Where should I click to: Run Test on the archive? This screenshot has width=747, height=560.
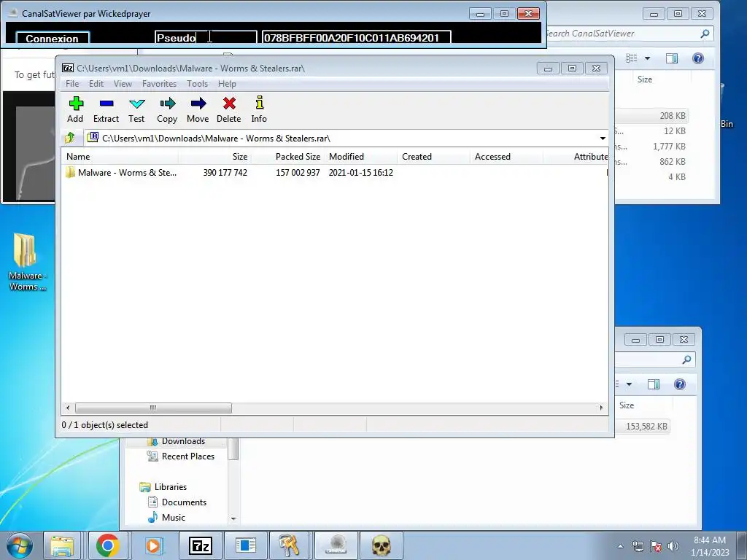(136, 109)
